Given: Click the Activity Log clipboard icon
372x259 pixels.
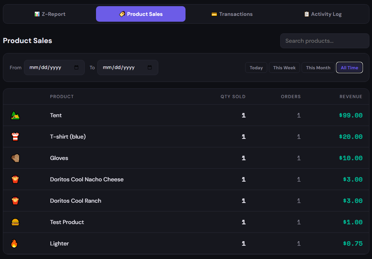Looking at the screenshot, I should [x=306, y=14].
